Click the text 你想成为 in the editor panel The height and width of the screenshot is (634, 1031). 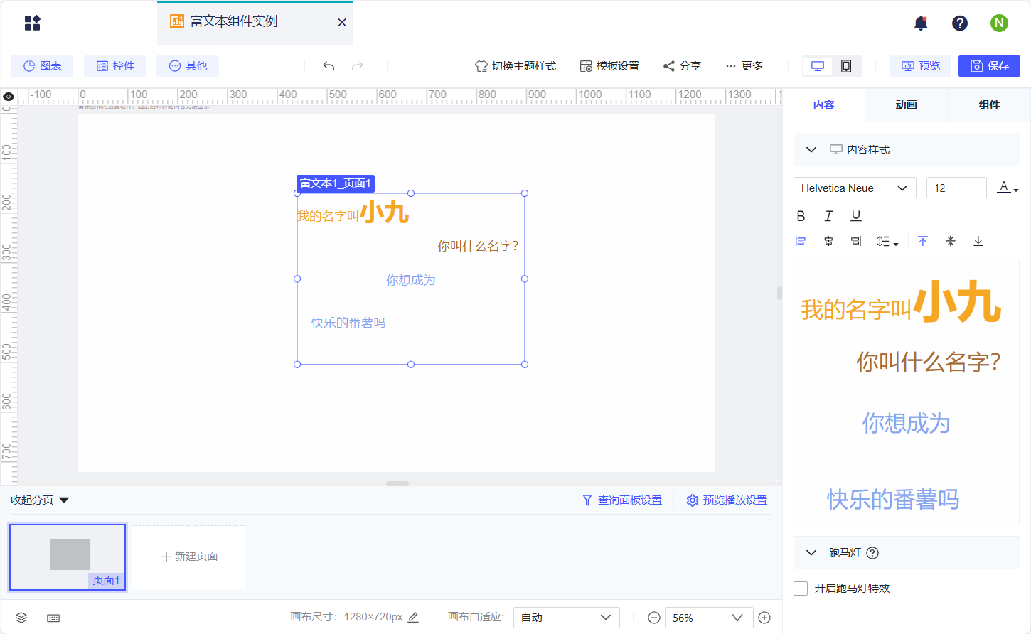tap(907, 424)
